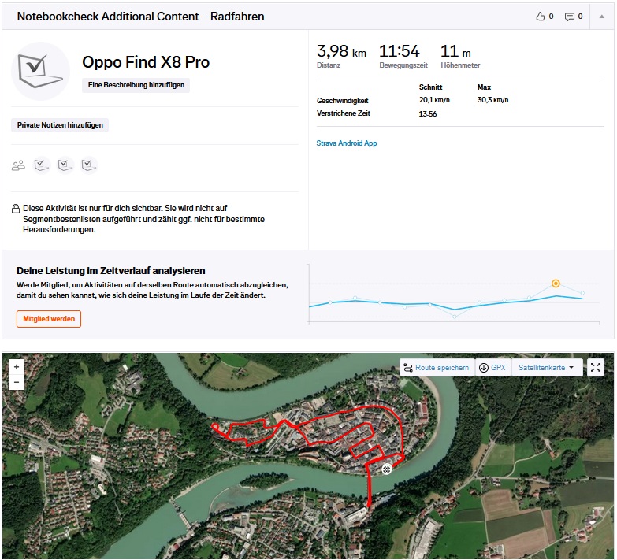Click the 11 m Höhenmeter value
The image size is (617, 560).
455,51
